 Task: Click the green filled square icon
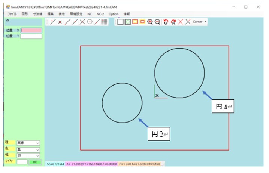click(x=127, y=22)
